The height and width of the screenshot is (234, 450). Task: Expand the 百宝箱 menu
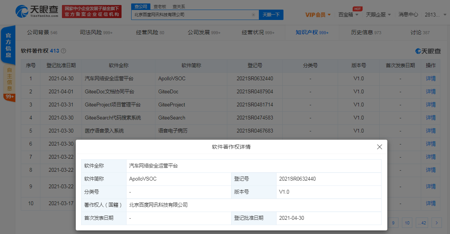[348, 15]
